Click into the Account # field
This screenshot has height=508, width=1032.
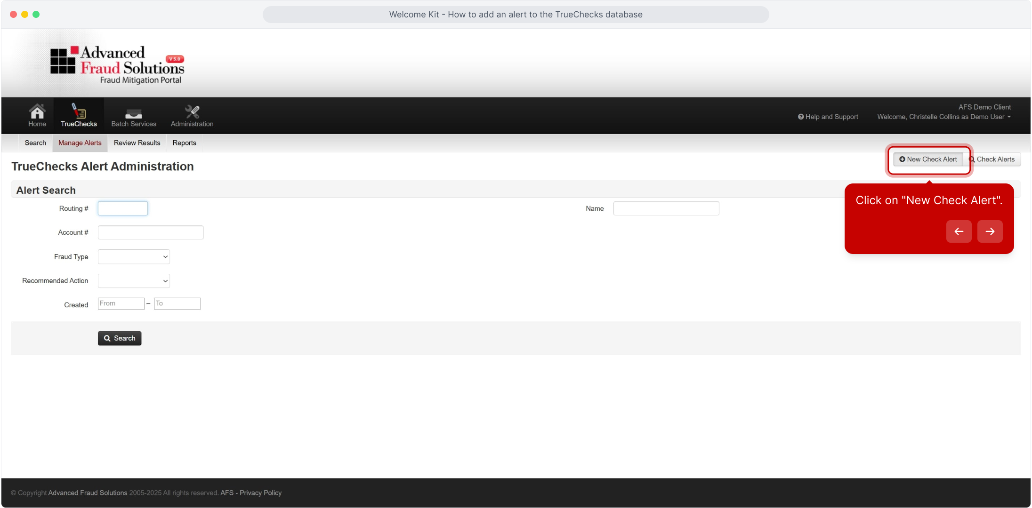(151, 232)
